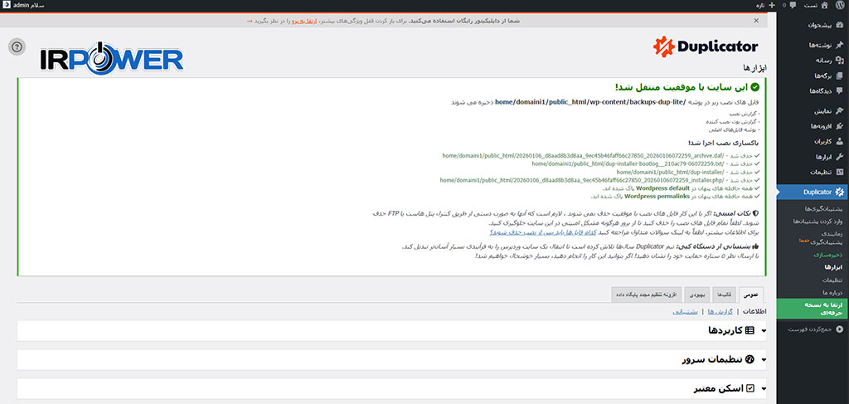The width and height of the screenshot is (849, 404).
Task: Click the Media (رسانه) sidebar icon
Action: point(839,60)
